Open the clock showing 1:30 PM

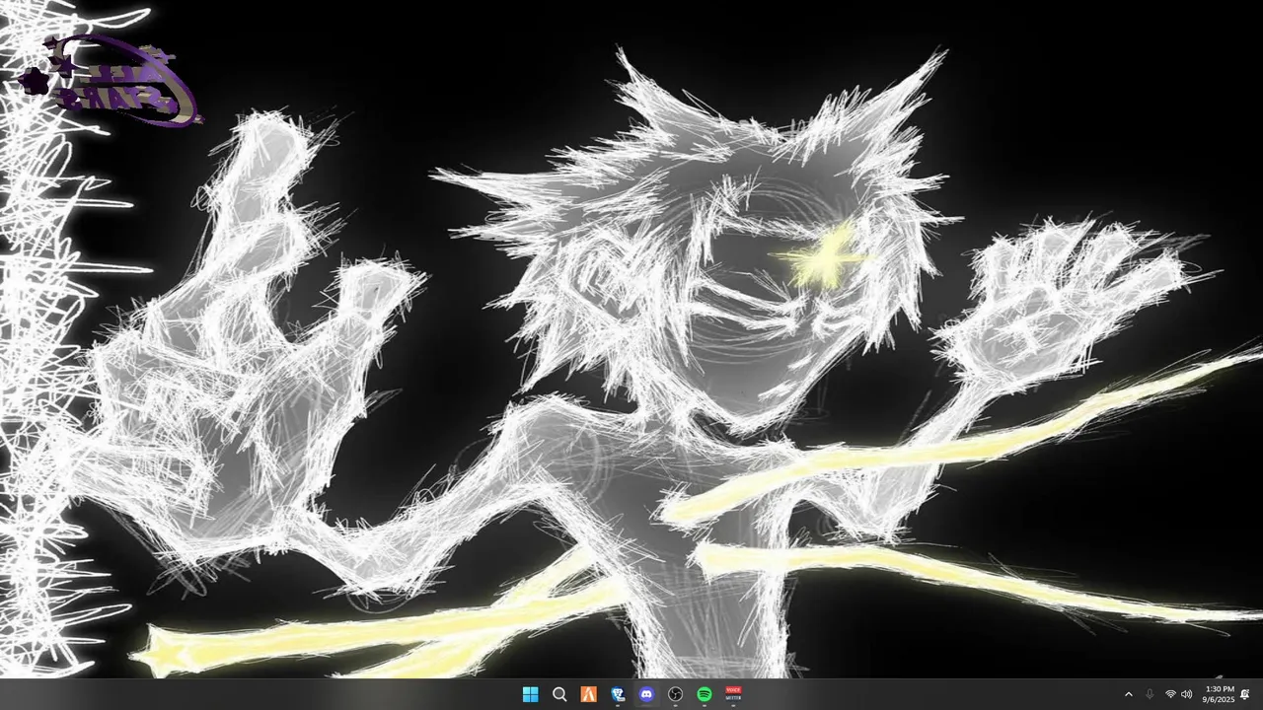pos(1219,694)
